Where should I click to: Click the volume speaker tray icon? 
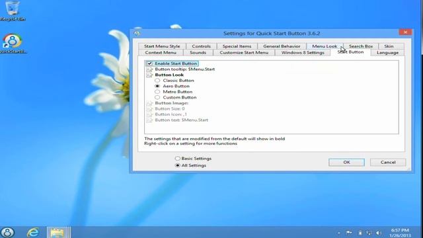coord(378,233)
